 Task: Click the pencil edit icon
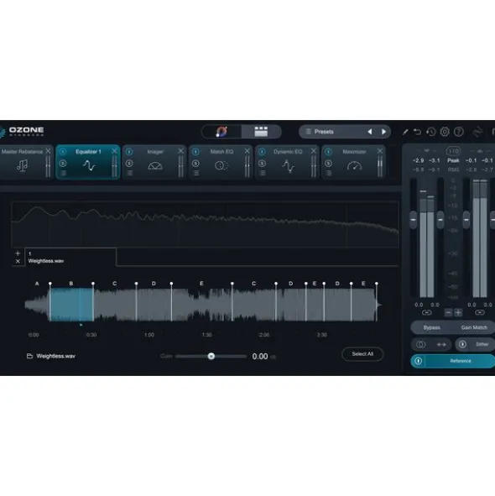(x=405, y=132)
